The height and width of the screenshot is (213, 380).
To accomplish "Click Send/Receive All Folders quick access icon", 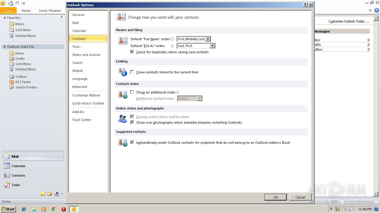I will coord(11,3).
